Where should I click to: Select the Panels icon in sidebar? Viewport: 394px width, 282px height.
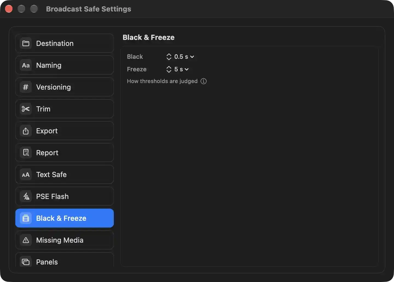click(x=26, y=262)
